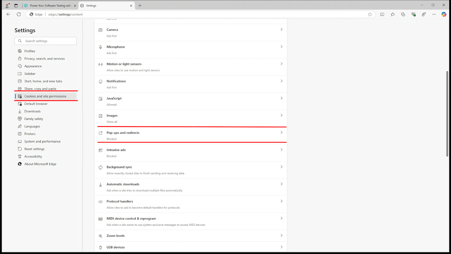Click the Microphone icon in settings list

pyautogui.click(x=100, y=47)
